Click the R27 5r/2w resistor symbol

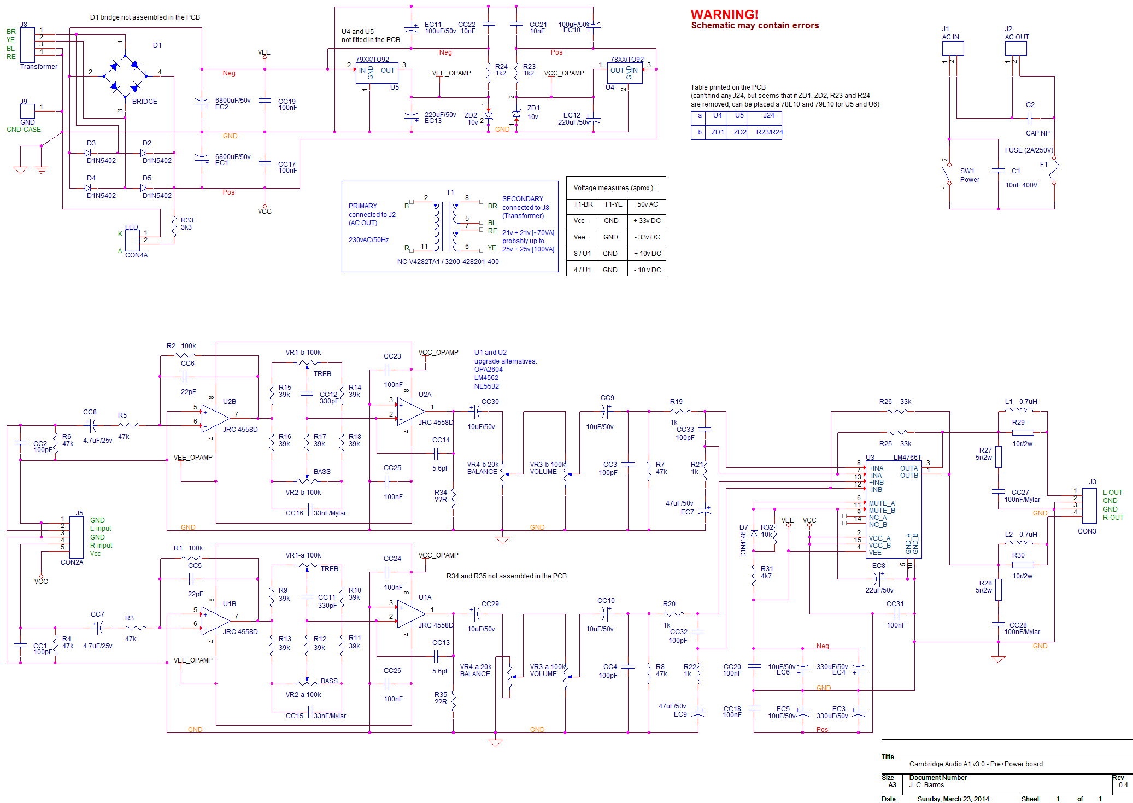[998, 456]
